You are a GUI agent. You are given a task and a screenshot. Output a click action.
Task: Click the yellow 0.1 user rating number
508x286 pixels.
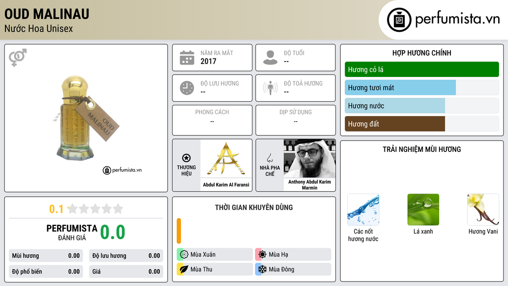click(x=56, y=209)
